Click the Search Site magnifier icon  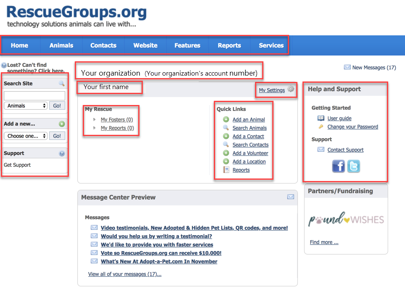61,84
